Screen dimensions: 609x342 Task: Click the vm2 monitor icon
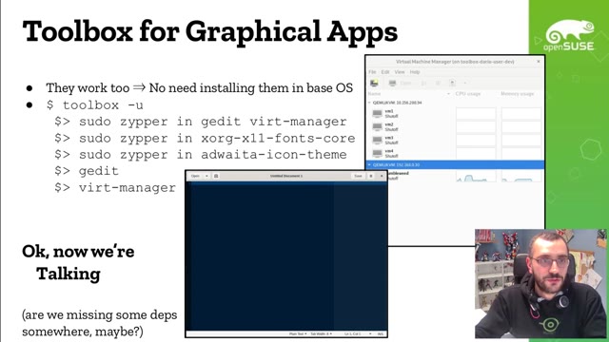click(x=377, y=126)
